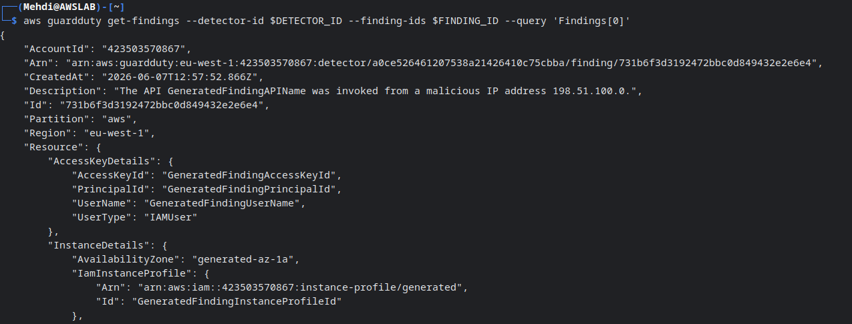The width and height of the screenshot is (852, 324).
Task: Click the CreatedAt timestamp value
Action: click(180, 77)
